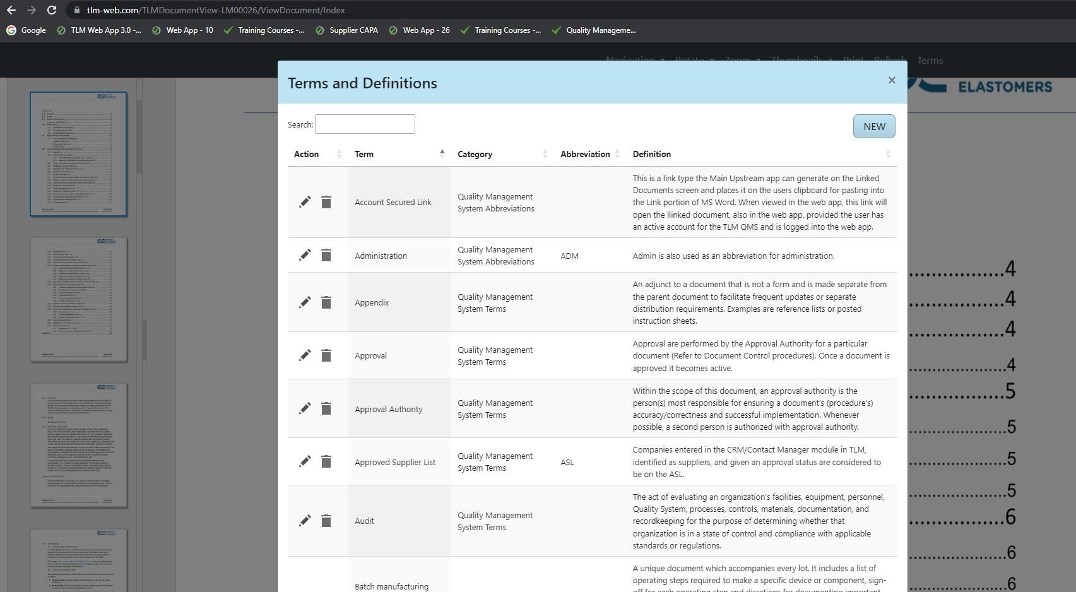The height and width of the screenshot is (592, 1076).
Task: Open the Terms menu item
Action: [930, 61]
